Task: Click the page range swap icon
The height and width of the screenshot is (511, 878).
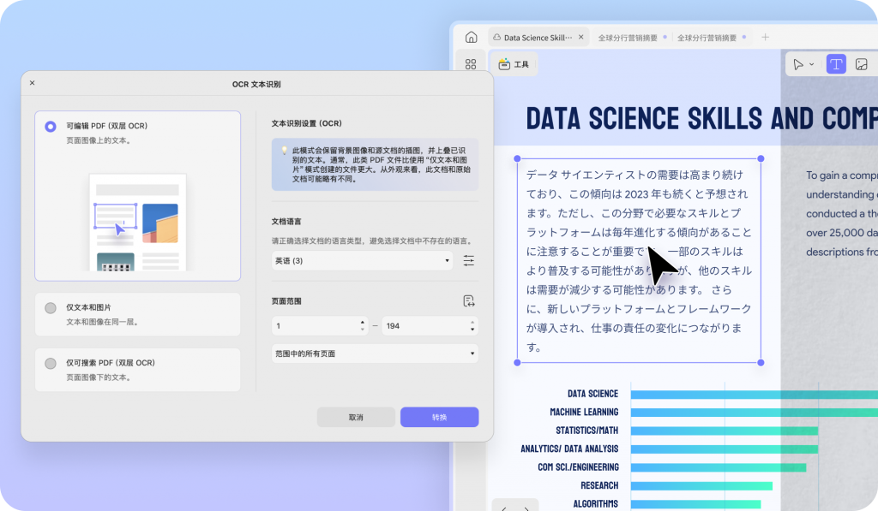Action: pyautogui.click(x=469, y=300)
